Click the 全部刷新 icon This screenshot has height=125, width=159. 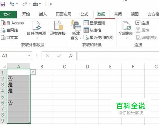(126, 26)
